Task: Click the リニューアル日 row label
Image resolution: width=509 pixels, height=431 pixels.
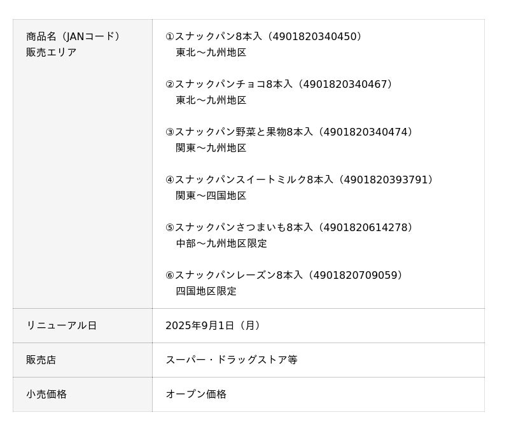Action: [62, 325]
